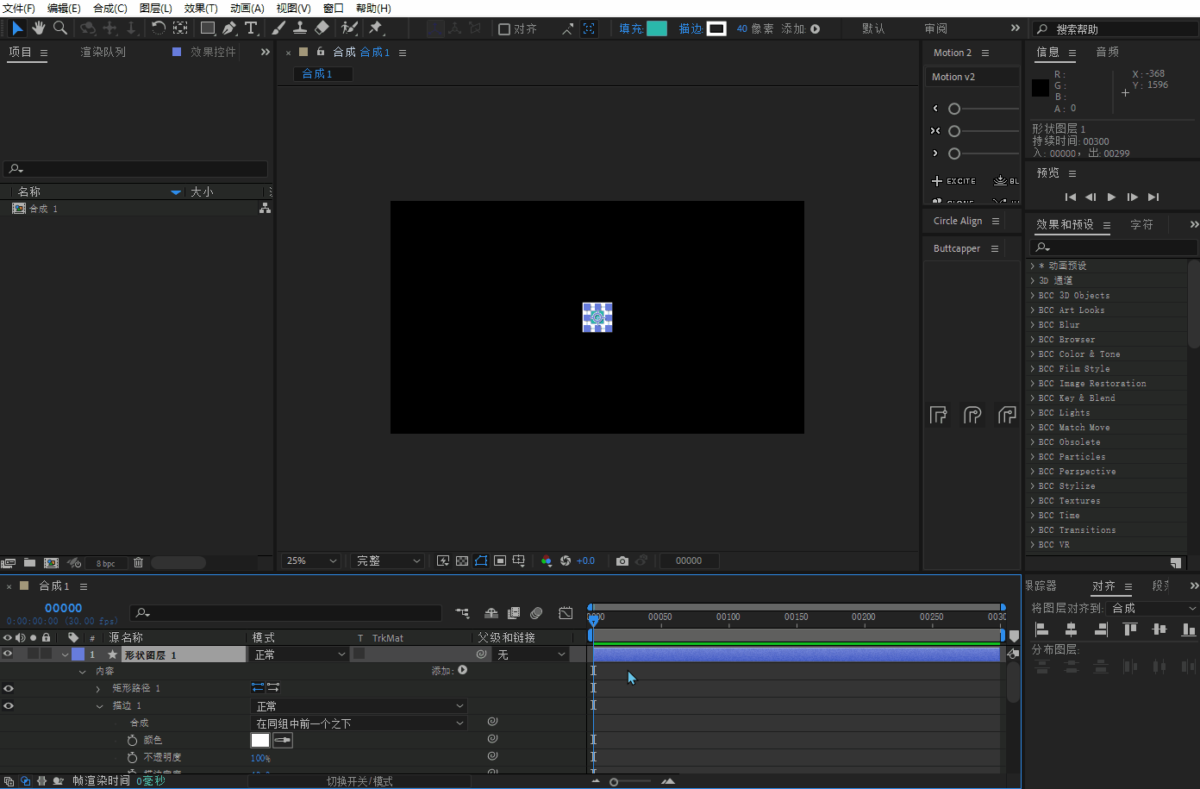Collapse 描边 1 group
Image resolution: width=1200 pixels, height=789 pixels.
tap(99, 705)
